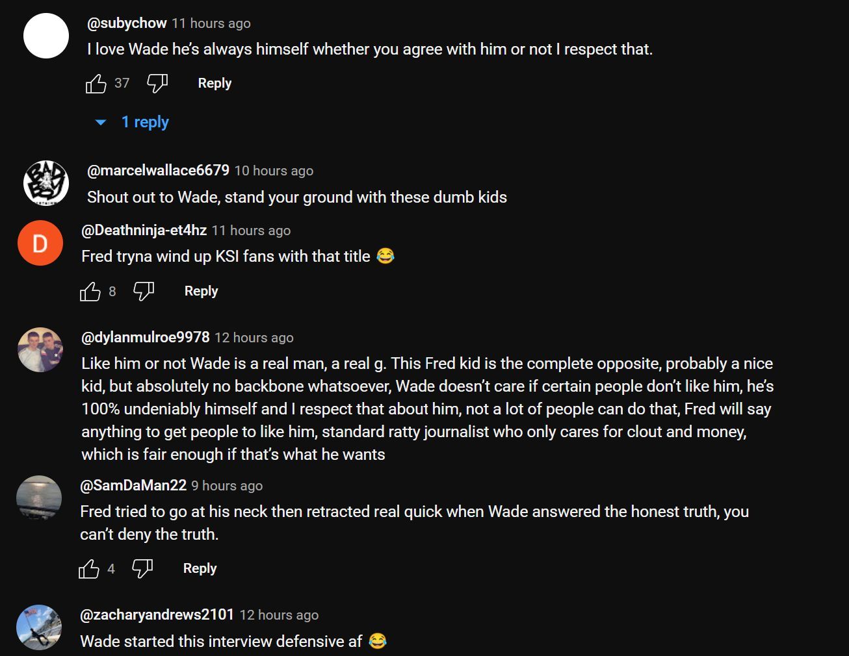The width and height of the screenshot is (849, 656).
Task: Dislike the comment by @subychow
Action: 157,83
